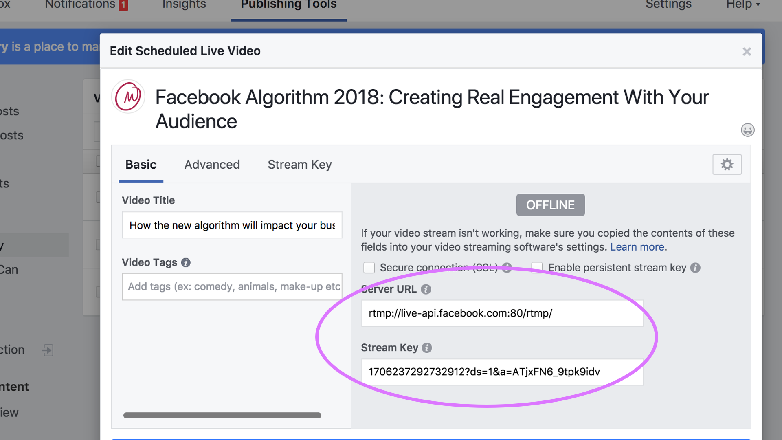
Task: Check Enable persistent stream key box
Action: [537, 268]
